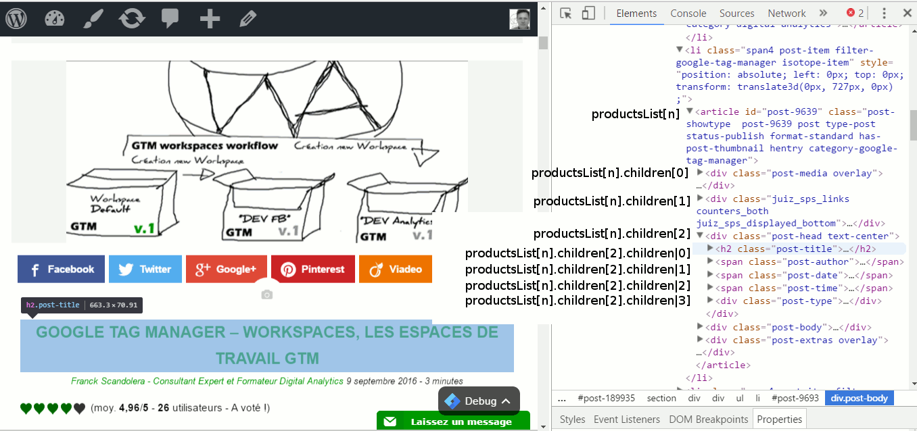
Task: Open the DOM Breakpoints pane tab
Action: click(x=709, y=419)
